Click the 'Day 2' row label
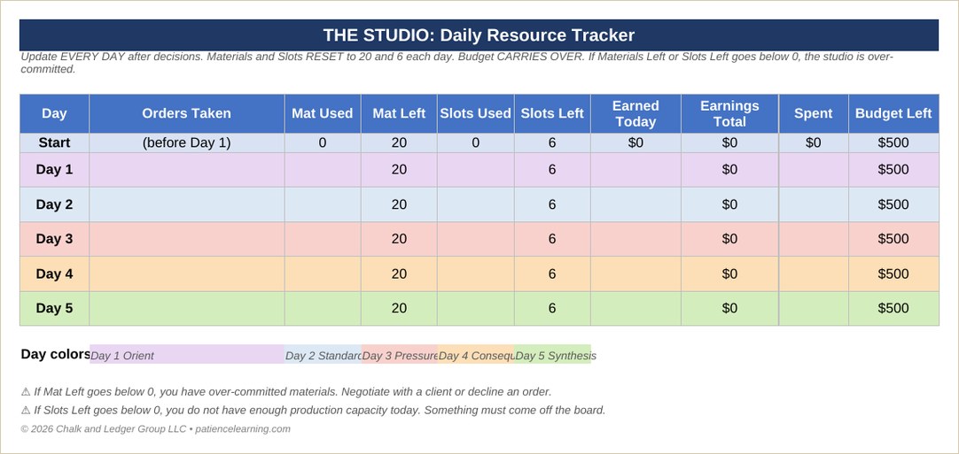The height and width of the screenshot is (454, 959). (x=54, y=204)
